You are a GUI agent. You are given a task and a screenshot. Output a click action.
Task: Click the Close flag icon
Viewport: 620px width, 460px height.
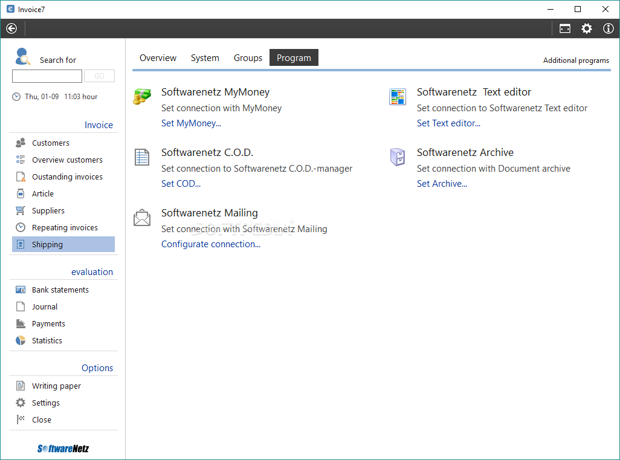21,420
